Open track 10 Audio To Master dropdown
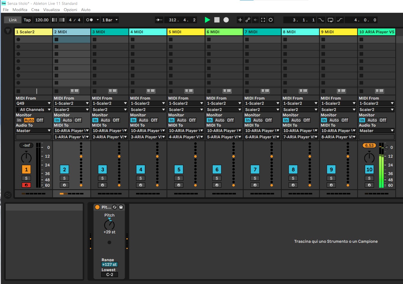The width and height of the screenshot is (403, 284). coord(377,131)
